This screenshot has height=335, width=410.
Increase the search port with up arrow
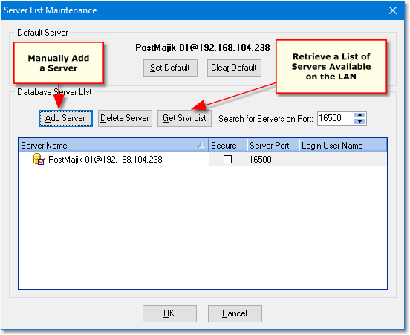point(360,115)
